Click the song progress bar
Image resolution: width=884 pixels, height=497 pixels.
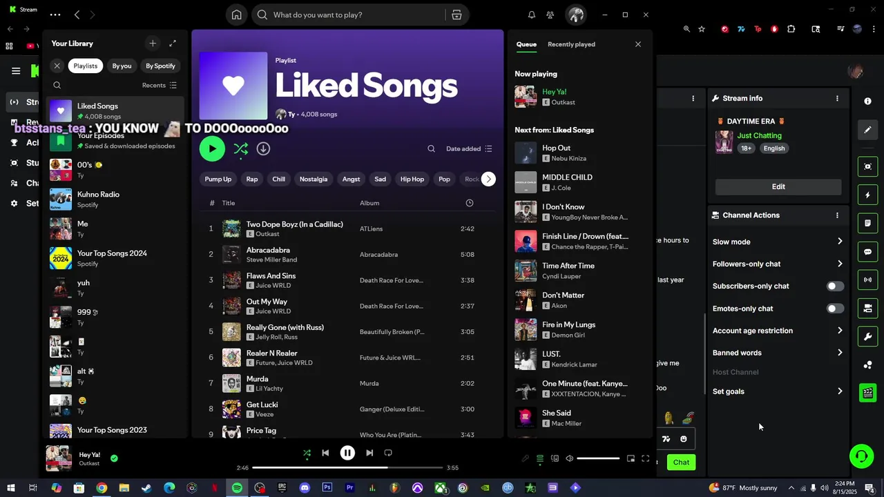click(347, 467)
